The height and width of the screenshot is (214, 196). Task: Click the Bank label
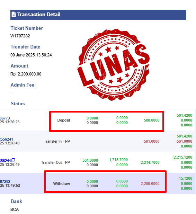pos(16,201)
